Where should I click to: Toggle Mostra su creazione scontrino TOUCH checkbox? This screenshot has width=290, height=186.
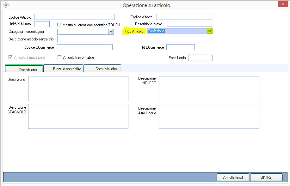pos(59,25)
